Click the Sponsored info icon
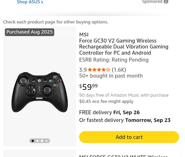The height and width of the screenshot is (157, 185). click(166, 2)
